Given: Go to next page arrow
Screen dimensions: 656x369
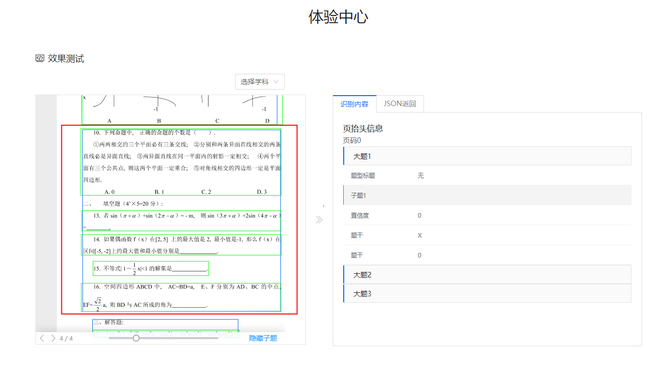Looking at the screenshot, I should pyautogui.click(x=53, y=338).
